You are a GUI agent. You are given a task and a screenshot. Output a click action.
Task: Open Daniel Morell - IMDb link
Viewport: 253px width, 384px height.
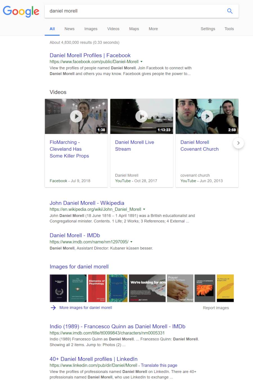75,235
